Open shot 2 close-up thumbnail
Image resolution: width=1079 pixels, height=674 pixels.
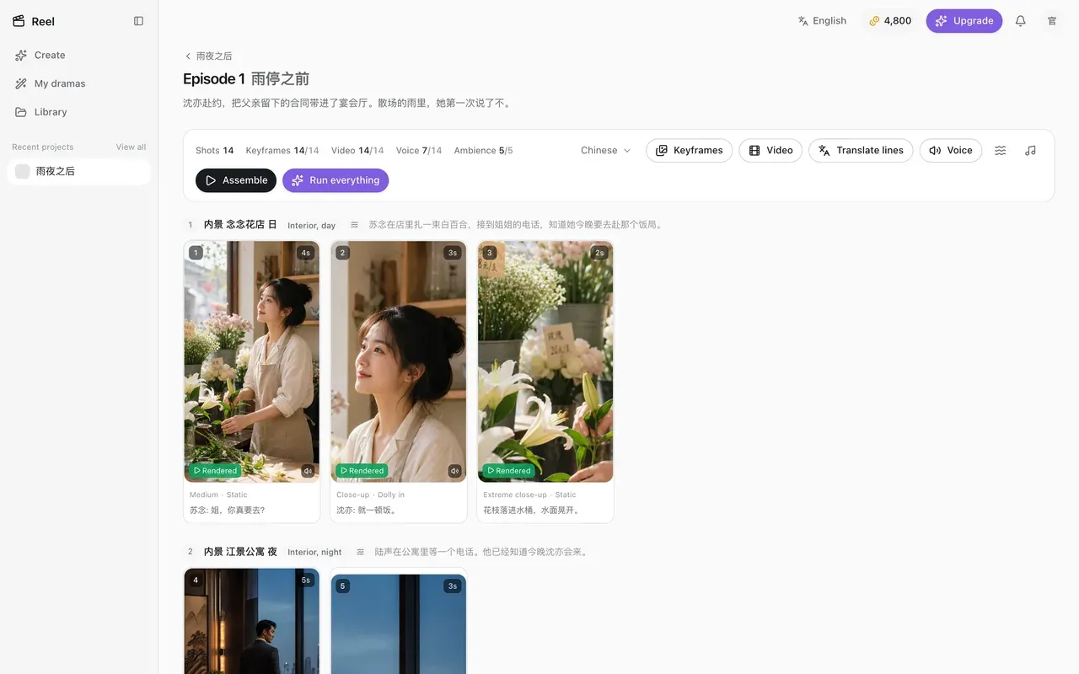399,361
